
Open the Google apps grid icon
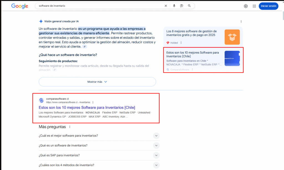[x=254, y=6]
